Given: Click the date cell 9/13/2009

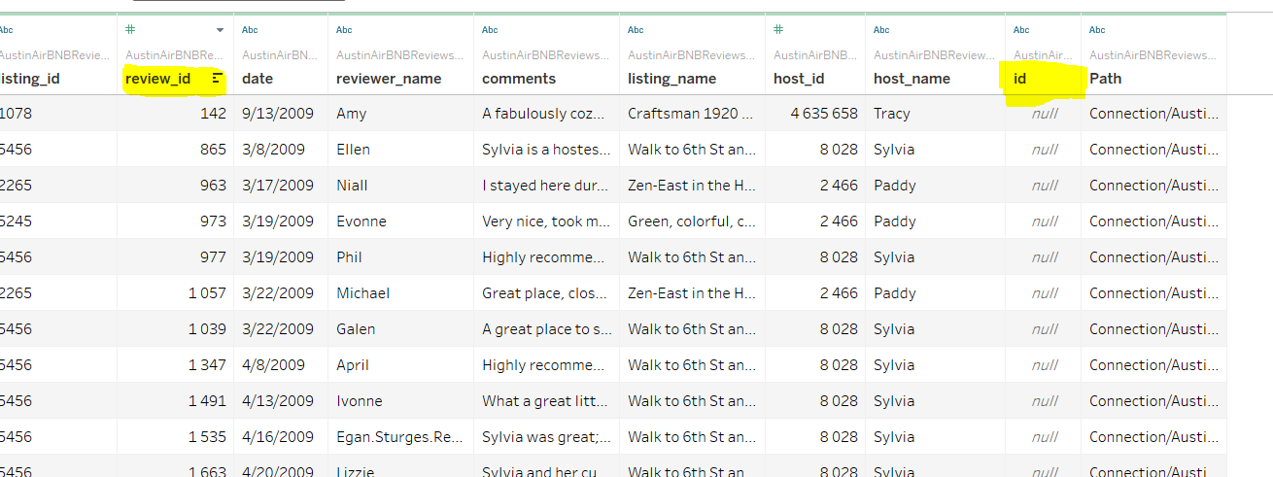Looking at the screenshot, I should [278, 114].
